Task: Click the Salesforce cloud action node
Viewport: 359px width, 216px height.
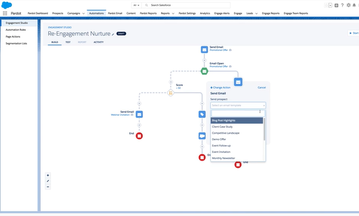Action: (x=202, y=136)
